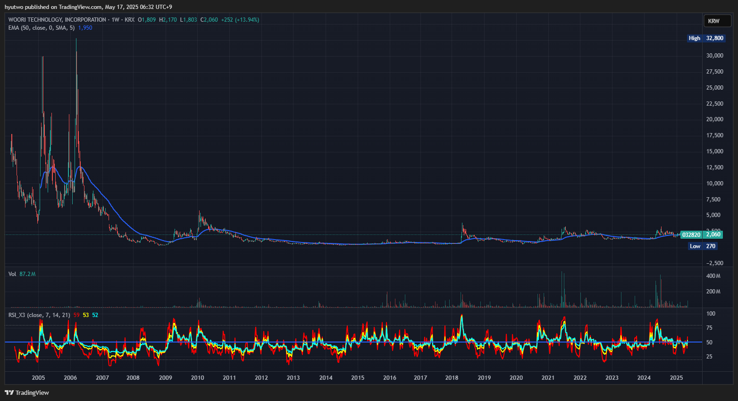This screenshot has height=401, width=738.
Task: Click the published-on header text at top
Action: [88, 7]
